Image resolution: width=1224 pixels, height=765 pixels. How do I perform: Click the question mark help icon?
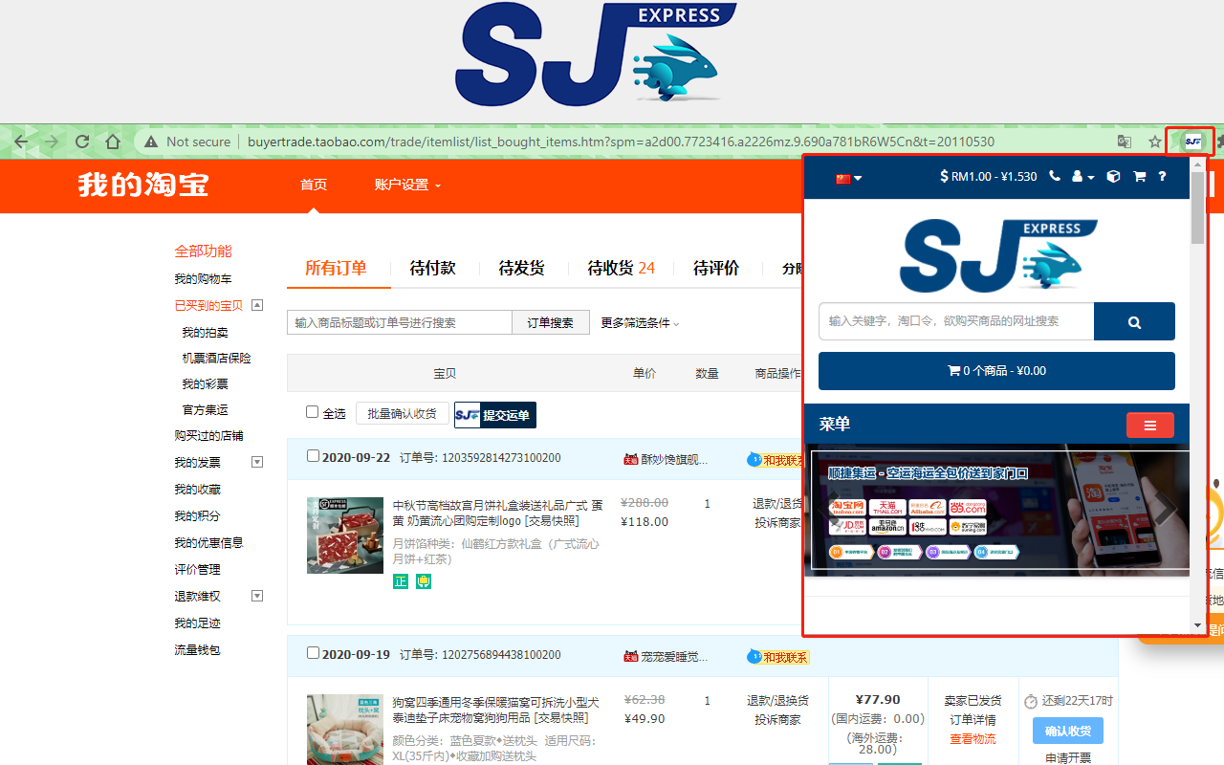(1162, 176)
